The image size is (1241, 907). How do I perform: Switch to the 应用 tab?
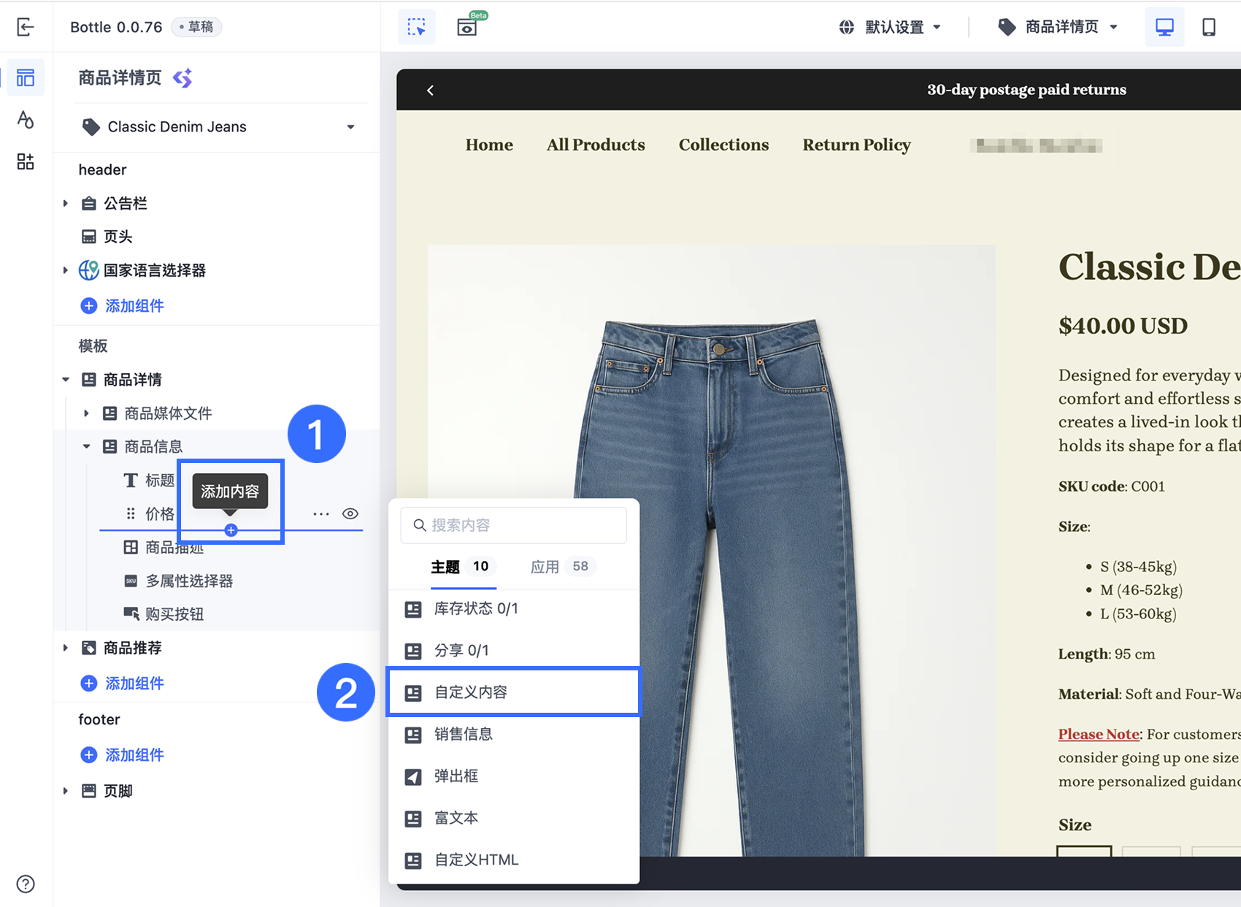563,567
